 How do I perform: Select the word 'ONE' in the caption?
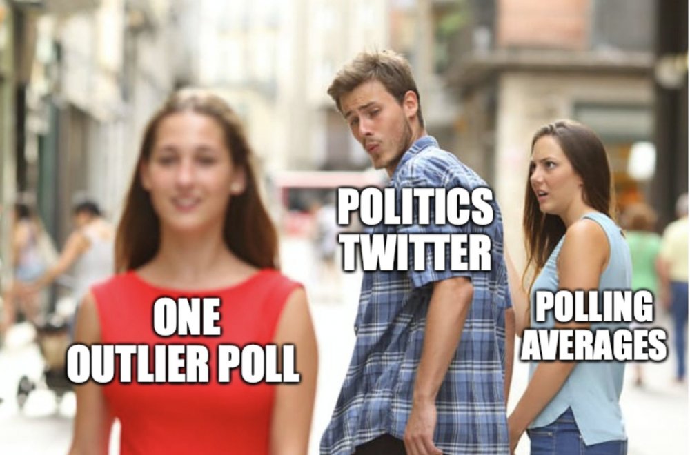point(187,317)
